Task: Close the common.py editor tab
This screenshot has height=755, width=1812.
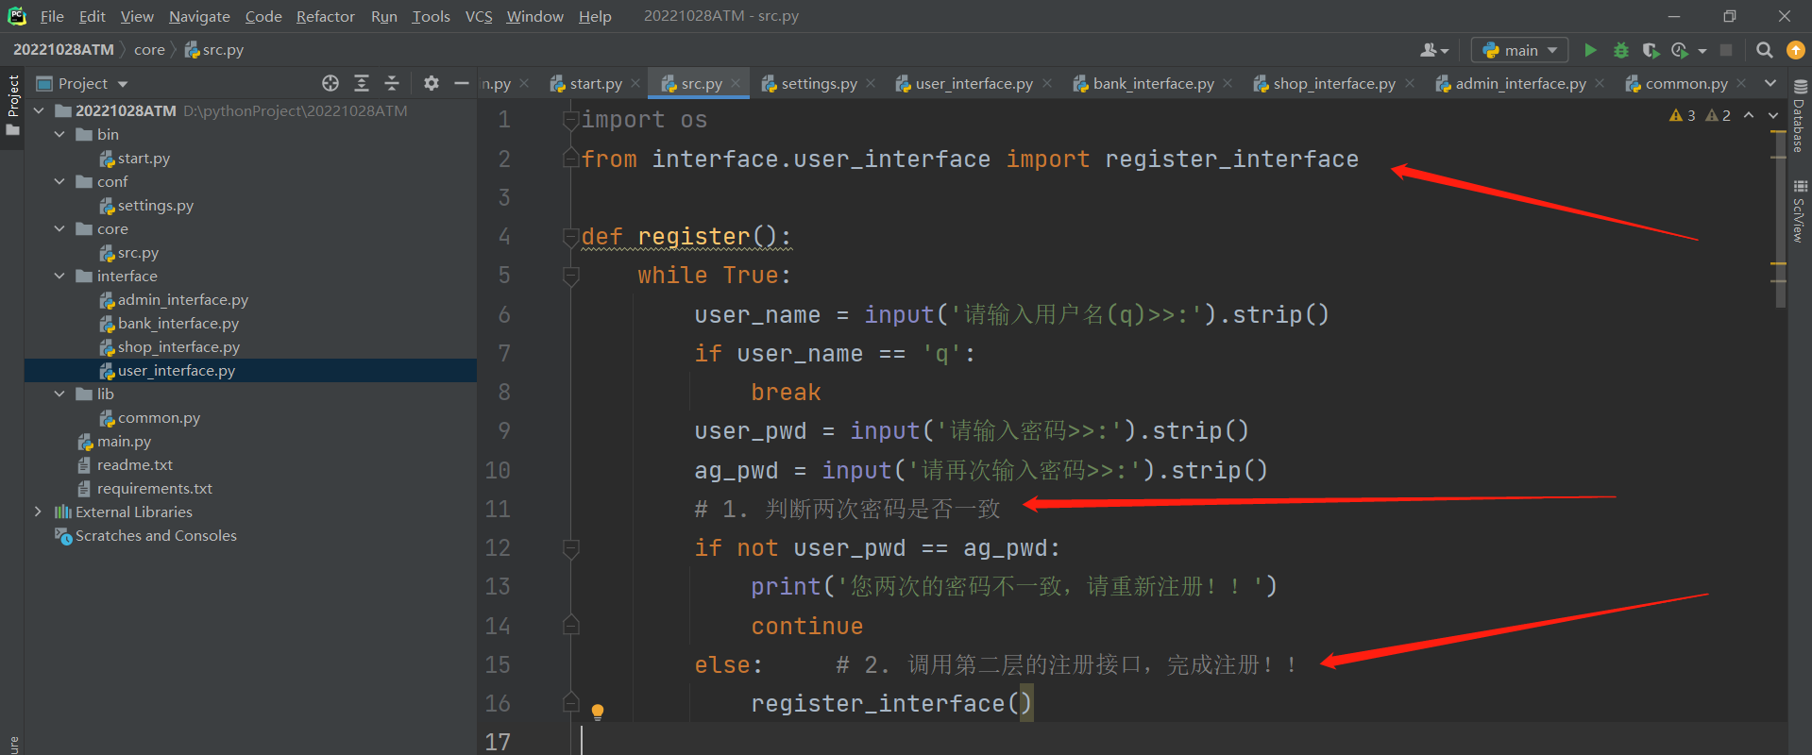Action: 1741,83
